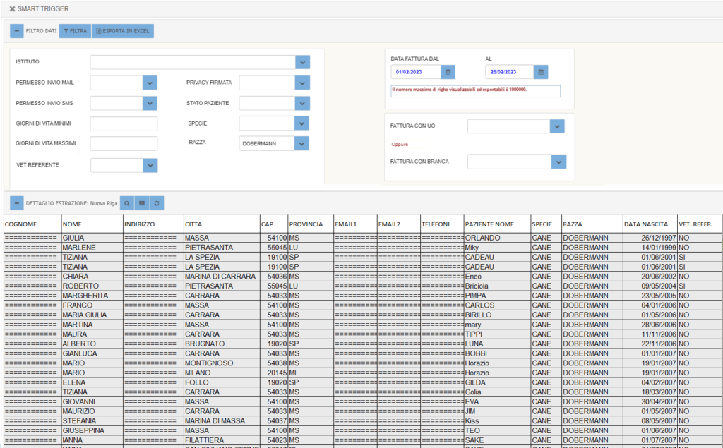
Task: Expand the Istituto dropdown
Action: coord(302,62)
